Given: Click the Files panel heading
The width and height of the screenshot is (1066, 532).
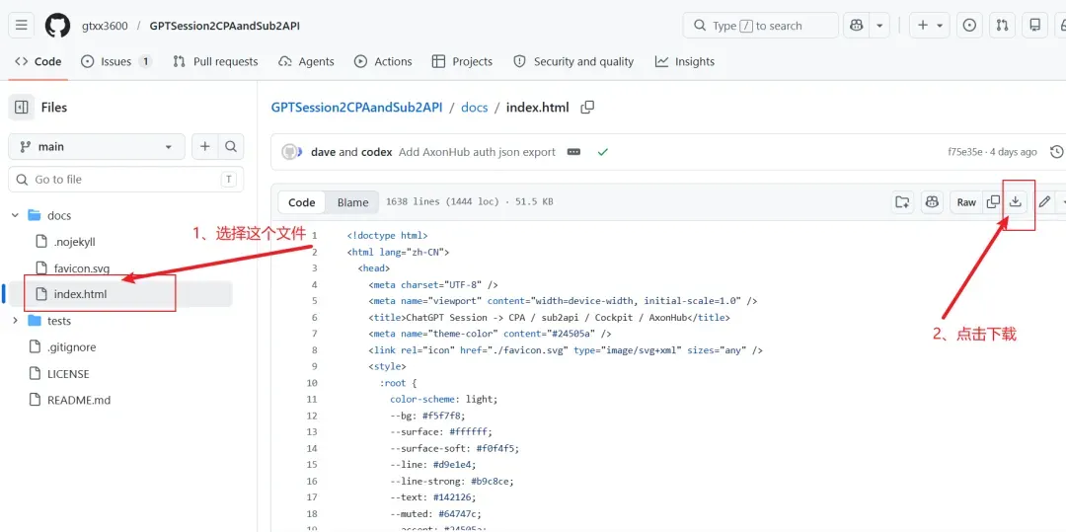Looking at the screenshot, I should [53, 108].
